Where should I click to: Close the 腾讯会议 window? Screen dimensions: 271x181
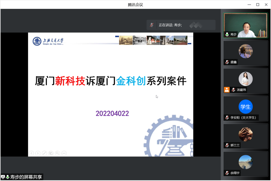(x=266, y=5)
